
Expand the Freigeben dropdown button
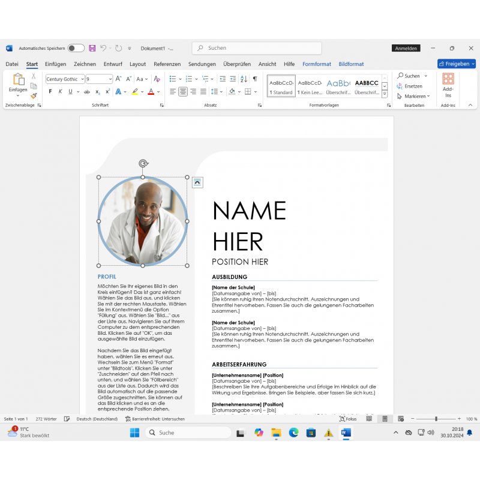click(473, 64)
